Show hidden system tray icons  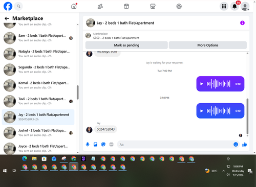click(x=223, y=171)
